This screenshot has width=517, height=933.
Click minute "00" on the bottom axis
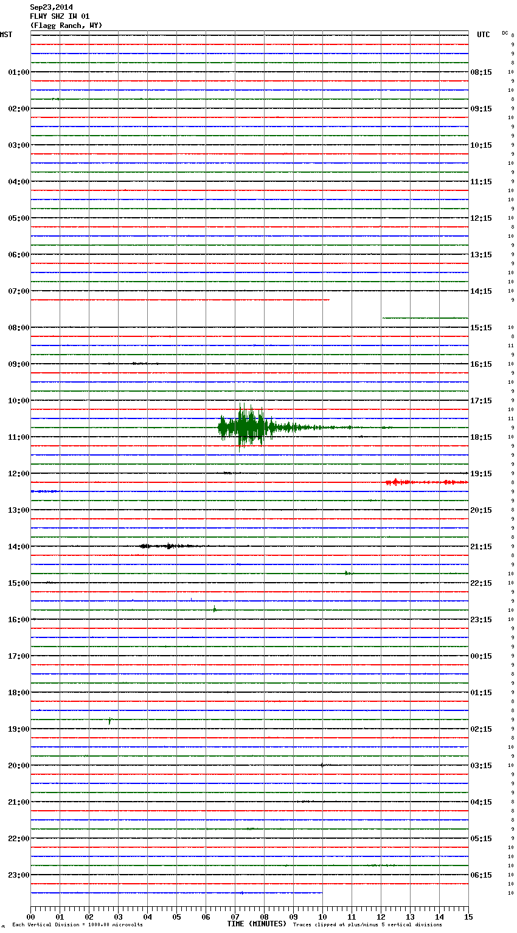click(30, 917)
